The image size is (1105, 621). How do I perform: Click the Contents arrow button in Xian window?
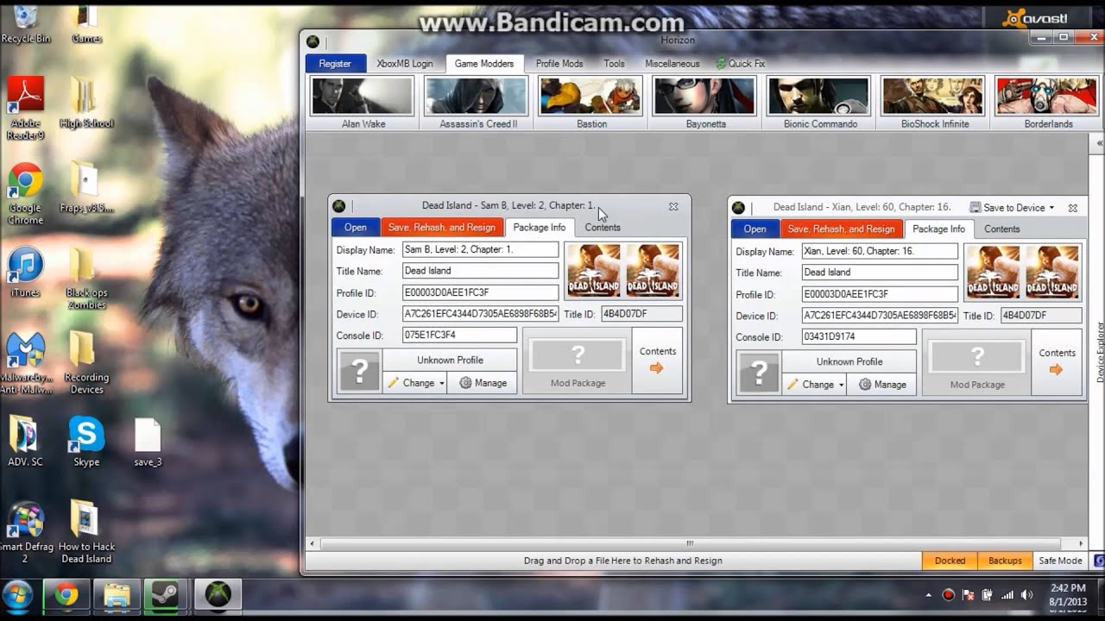click(1057, 362)
